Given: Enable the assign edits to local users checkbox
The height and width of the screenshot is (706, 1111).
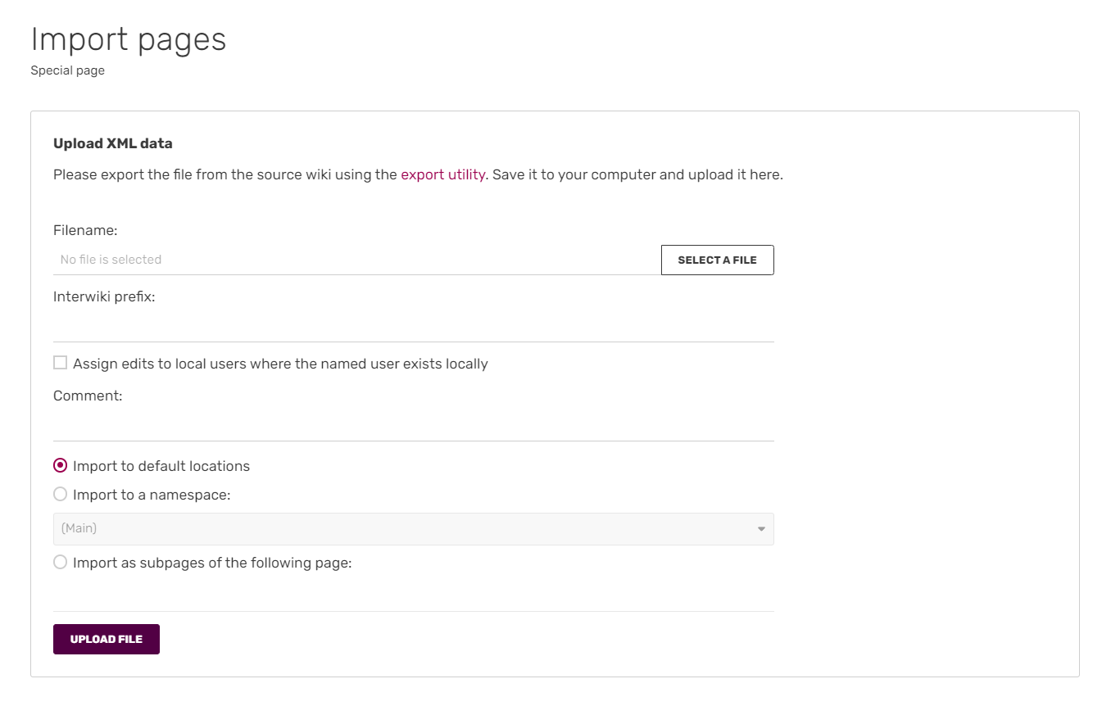Looking at the screenshot, I should (60, 363).
